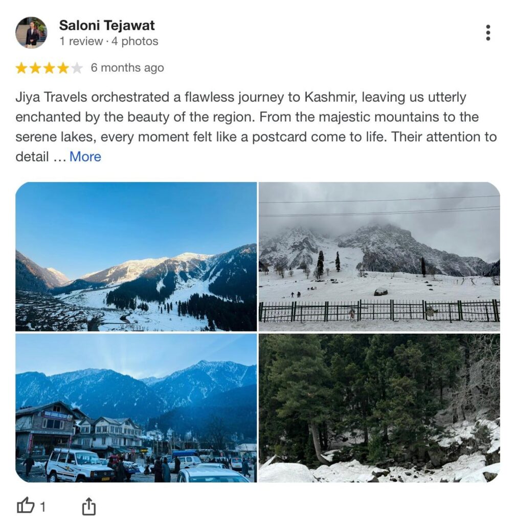Viewport: 516px width, 524px height.
Task: Open reviewer name Saloni Tejawat
Action: tap(106, 26)
